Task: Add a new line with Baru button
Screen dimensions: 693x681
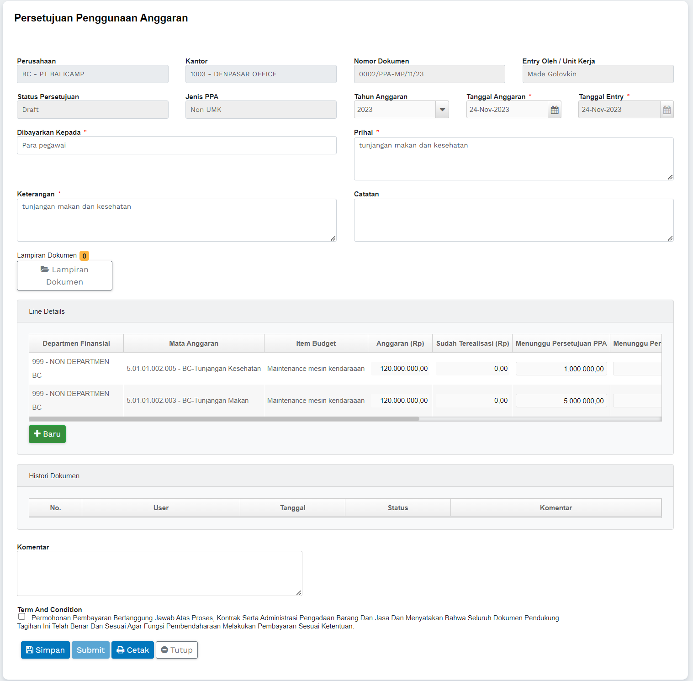Action: [47, 434]
